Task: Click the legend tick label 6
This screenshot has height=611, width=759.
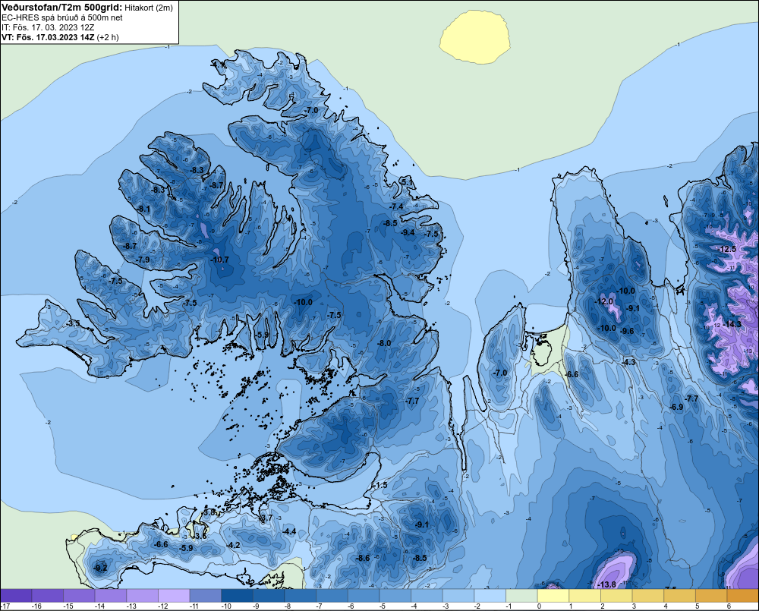Action: click(x=729, y=606)
